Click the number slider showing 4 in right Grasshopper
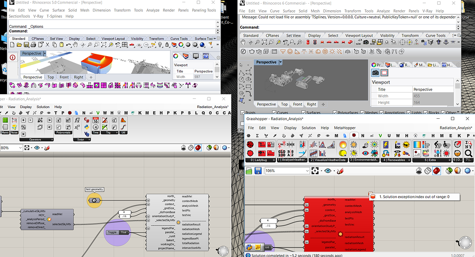Screen dimensions: 475x257 click(268, 220)
